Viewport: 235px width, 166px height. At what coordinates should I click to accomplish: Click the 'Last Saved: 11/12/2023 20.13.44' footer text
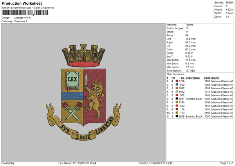pos(77,163)
